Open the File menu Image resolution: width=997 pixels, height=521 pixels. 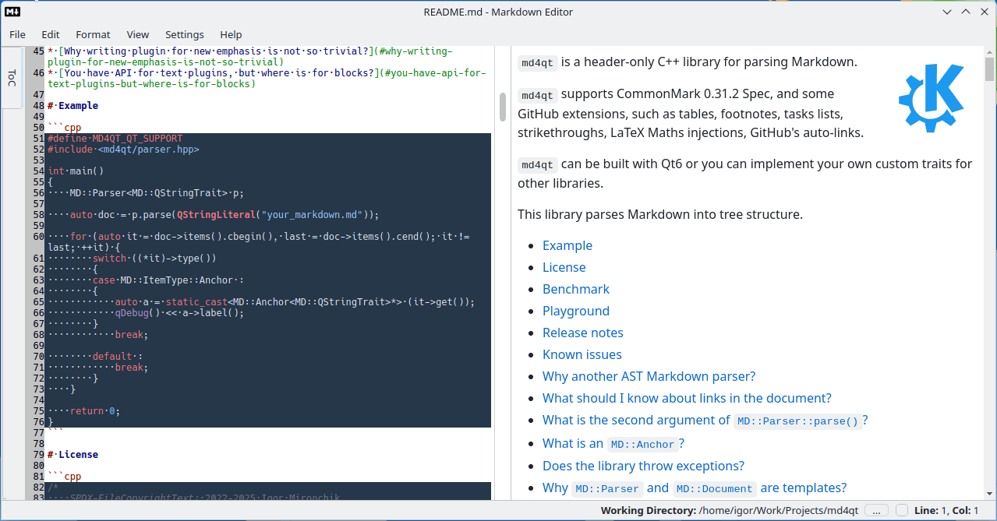coord(17,34)
